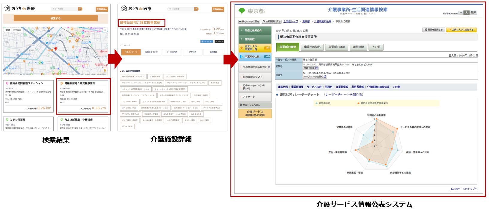
Task: Expand 閲覧履歴 sidebar section
Action: [255, 39]
